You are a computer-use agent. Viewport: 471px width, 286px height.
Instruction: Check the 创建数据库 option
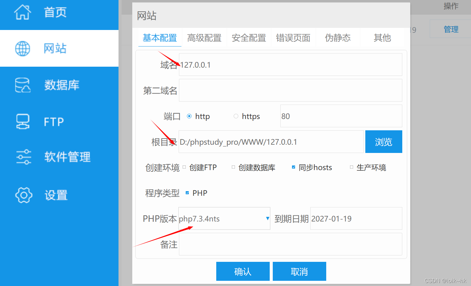click(x=233, y=167)
